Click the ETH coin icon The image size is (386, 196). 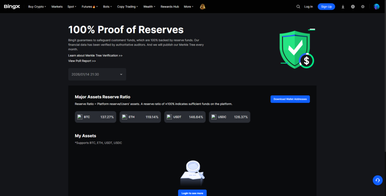tap(124, 117)
